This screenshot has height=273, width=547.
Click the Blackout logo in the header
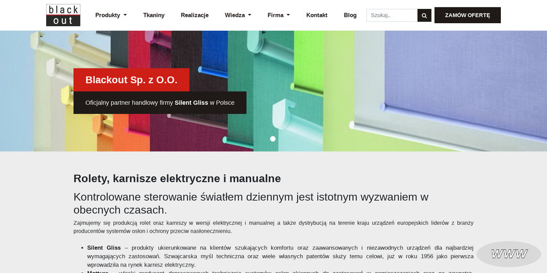(x=63, y=15)
